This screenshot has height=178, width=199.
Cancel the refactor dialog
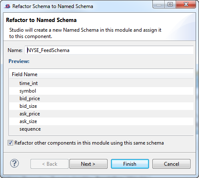click(x=171, y=164)
